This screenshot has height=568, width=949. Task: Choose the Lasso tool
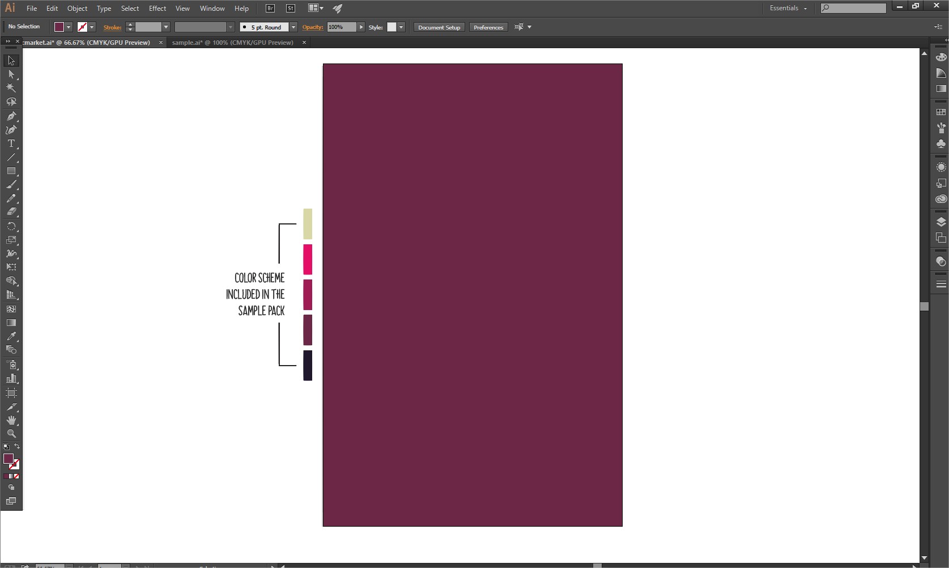pos(11,102)
